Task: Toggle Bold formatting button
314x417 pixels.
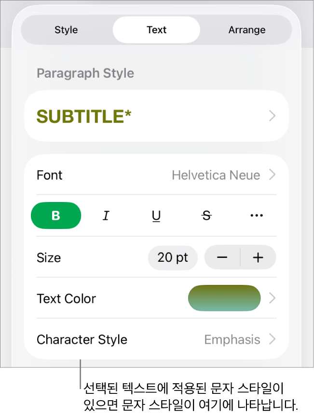Action: click(x=56, y=215)
